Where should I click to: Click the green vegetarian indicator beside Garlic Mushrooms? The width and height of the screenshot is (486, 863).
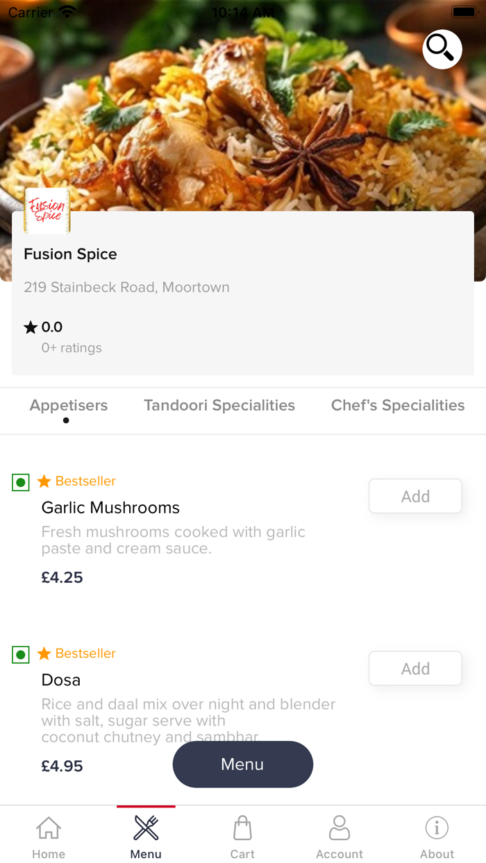coord(20,481)
